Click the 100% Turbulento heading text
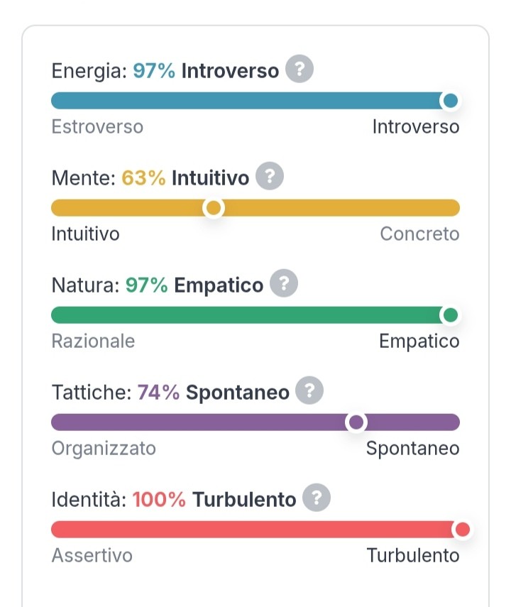 [214, 499]
